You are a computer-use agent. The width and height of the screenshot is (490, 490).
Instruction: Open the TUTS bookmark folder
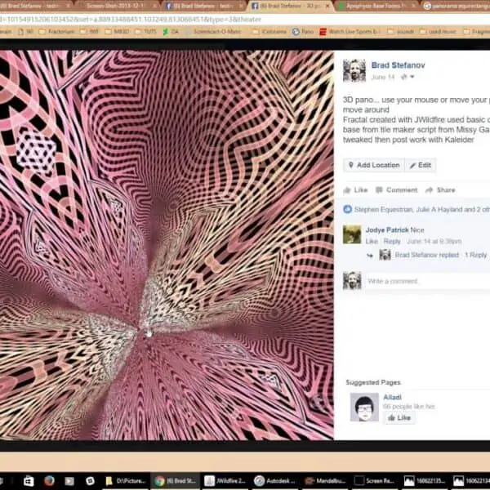click(x=146, y=32)
